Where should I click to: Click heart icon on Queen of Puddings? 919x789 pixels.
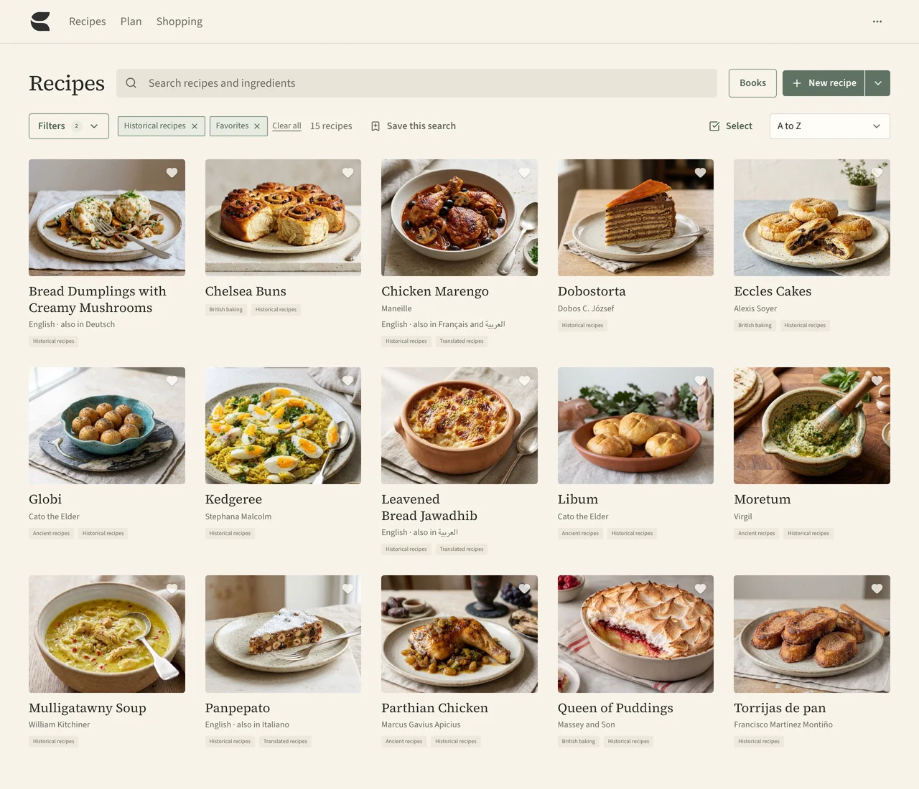pyautogui.click(x=700, y=589)
